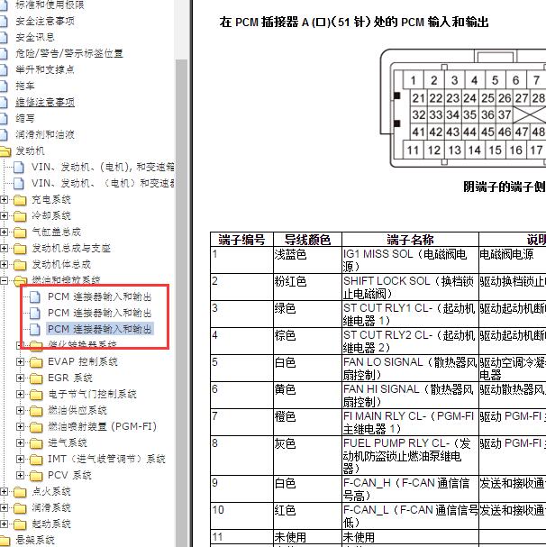Viewport: 546px width, 547px height.
Task: Expand the 电子节气门控制系统 node
Action: click(20, 394)
